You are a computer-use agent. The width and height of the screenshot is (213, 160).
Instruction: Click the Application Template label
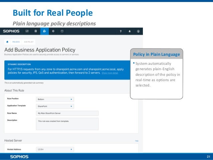(16, 106)
